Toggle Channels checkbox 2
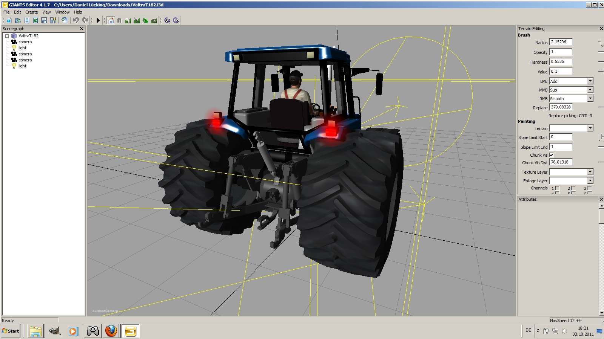 tap(573, 188)
